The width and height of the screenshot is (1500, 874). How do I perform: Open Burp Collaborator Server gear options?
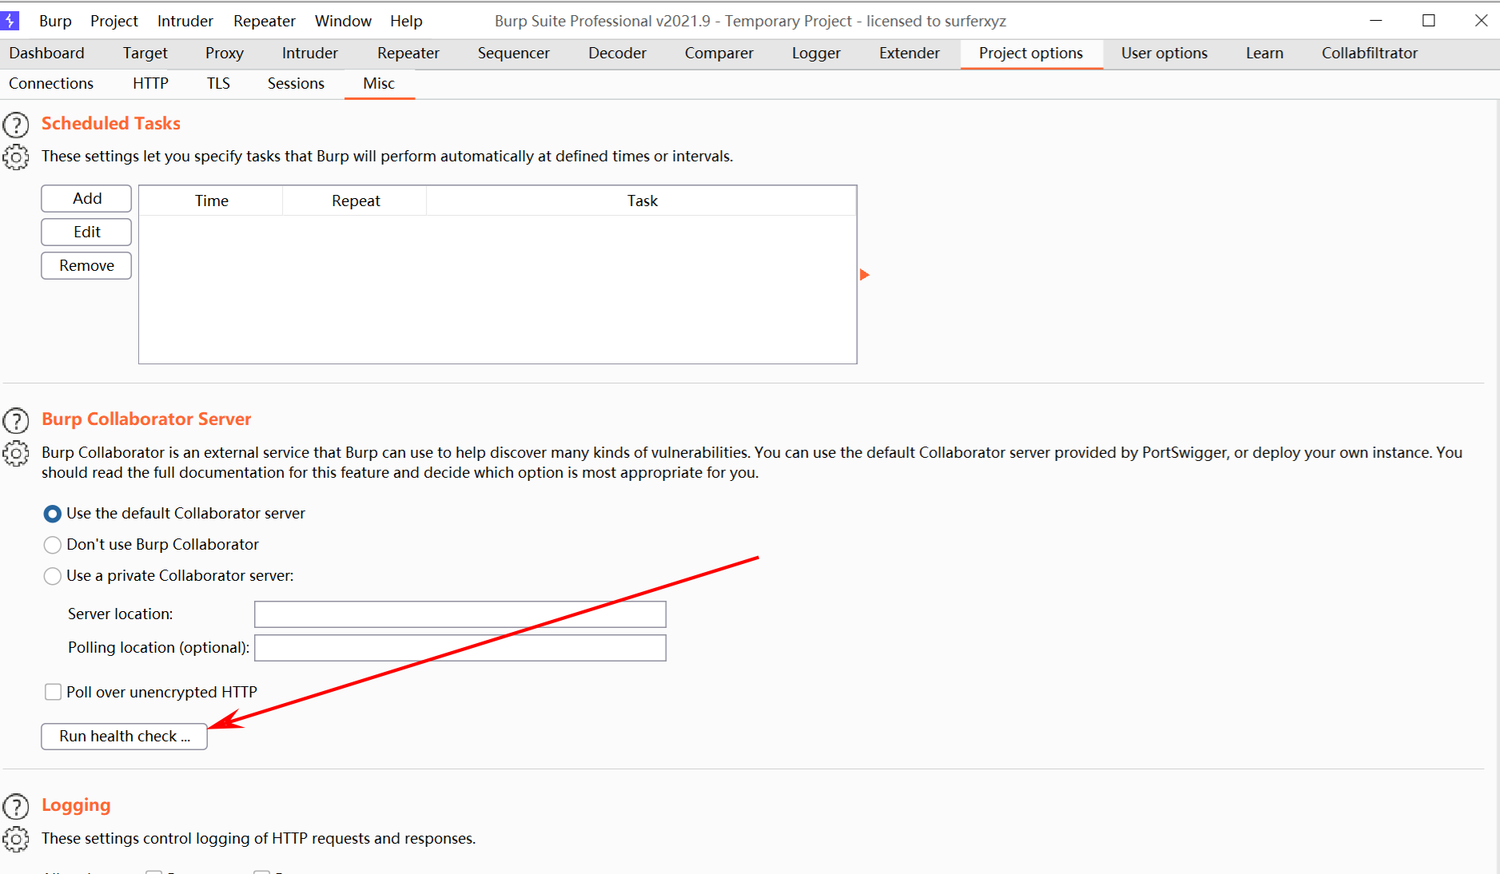coord(16,454)
